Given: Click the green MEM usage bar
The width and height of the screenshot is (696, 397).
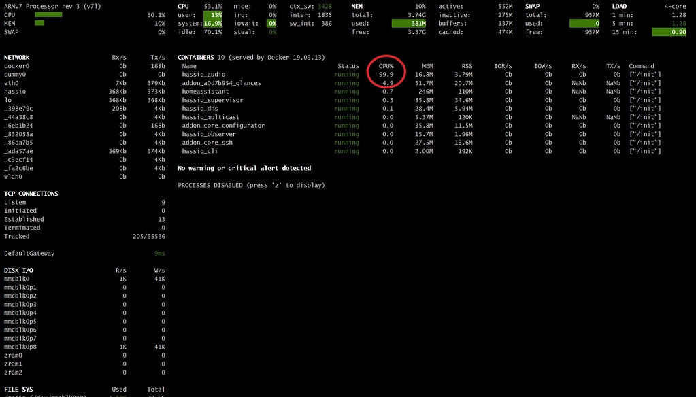Looking at the screenshot, I should click(x=39, y=23).
